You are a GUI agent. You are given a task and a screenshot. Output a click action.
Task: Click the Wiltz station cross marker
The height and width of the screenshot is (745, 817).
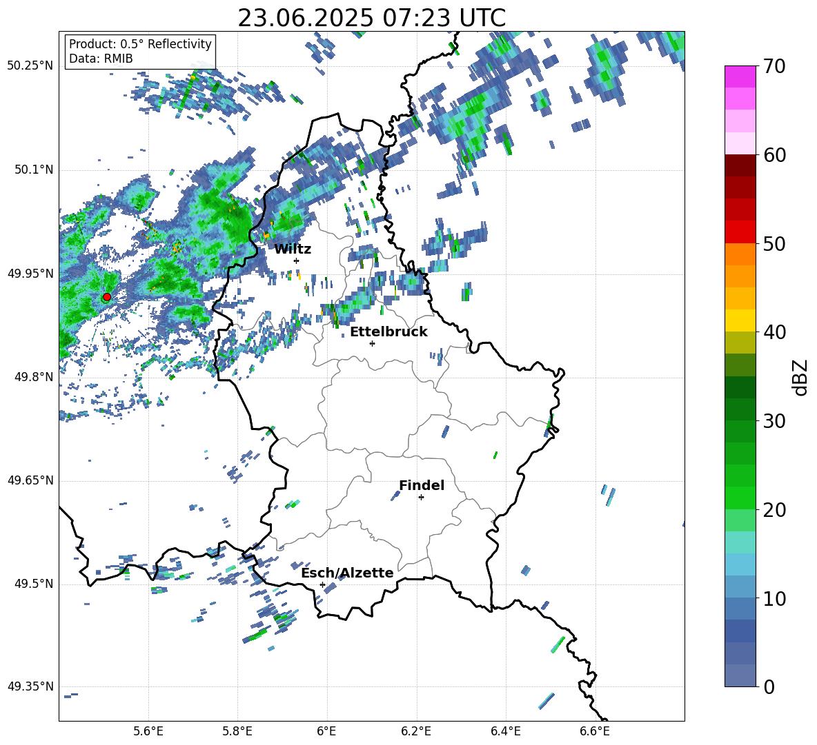click(297, 261)
